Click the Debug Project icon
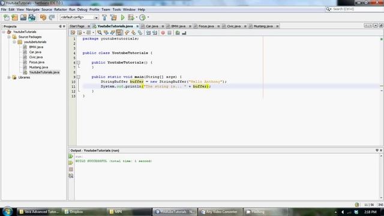Screen dimensions: 384x216 pos(131,17)
